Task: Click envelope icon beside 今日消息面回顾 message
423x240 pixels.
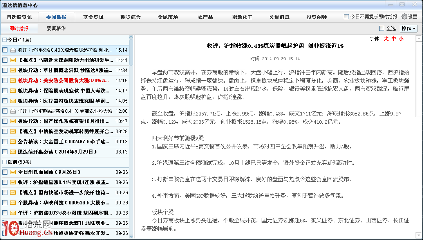Action: pos(13,172)
